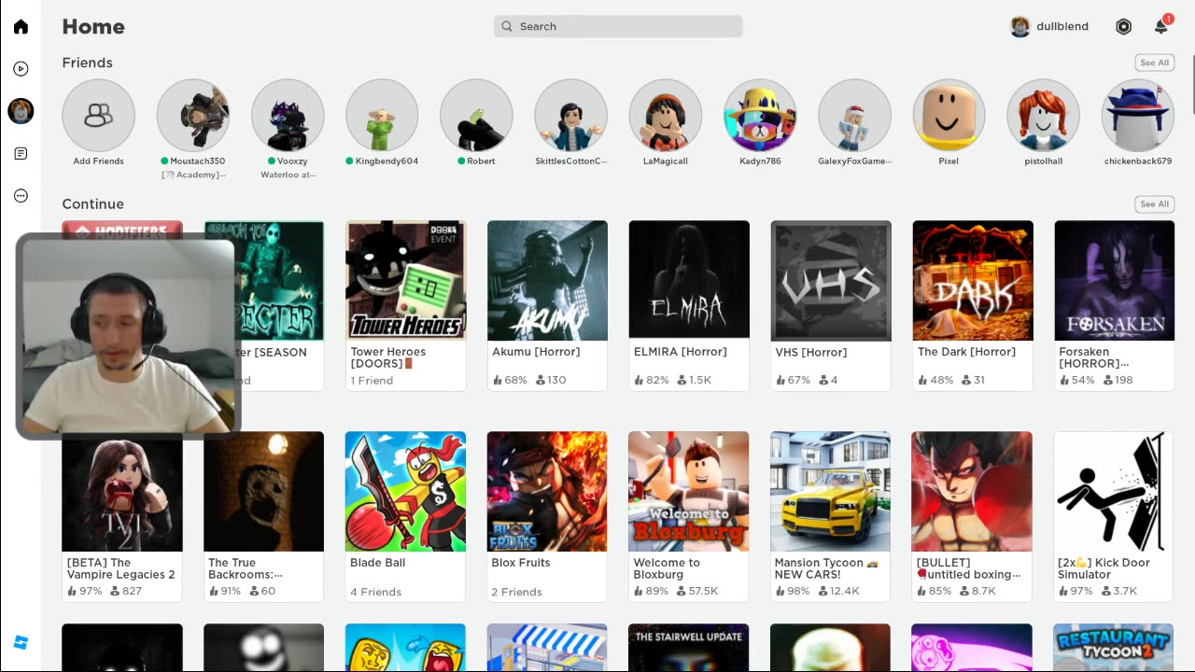
Task: Open Forsaken [HORROR] game thumbnail
Action: [x=1115, y=280]
